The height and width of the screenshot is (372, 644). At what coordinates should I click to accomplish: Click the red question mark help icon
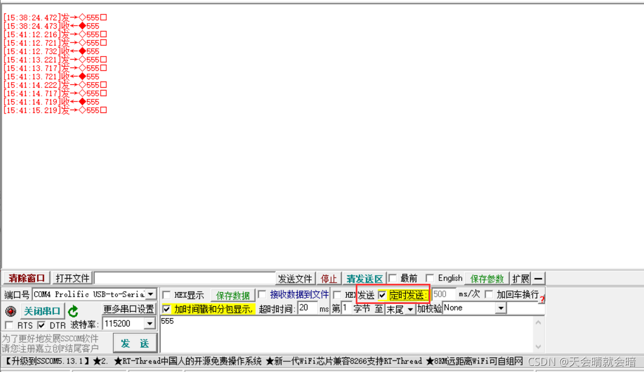coord(542,300)
